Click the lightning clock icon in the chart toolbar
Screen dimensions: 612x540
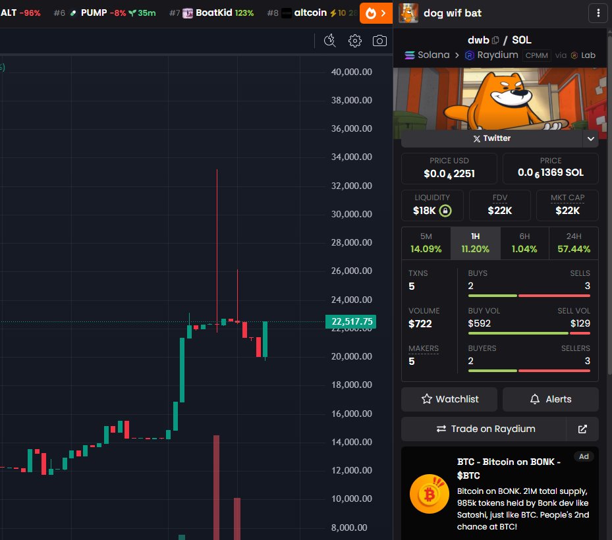pyautogui.click(x=330, y=41)
